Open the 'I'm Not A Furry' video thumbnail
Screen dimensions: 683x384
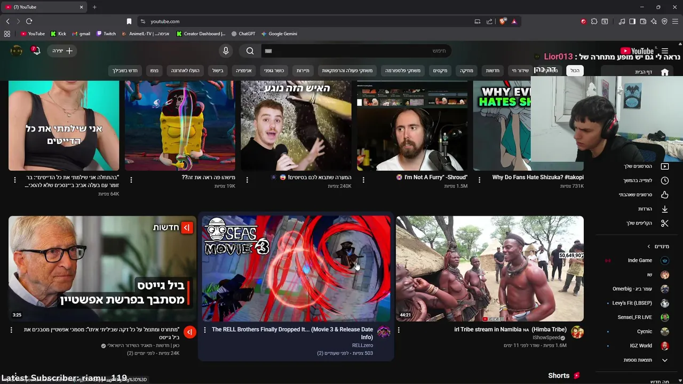click(412, 125)
